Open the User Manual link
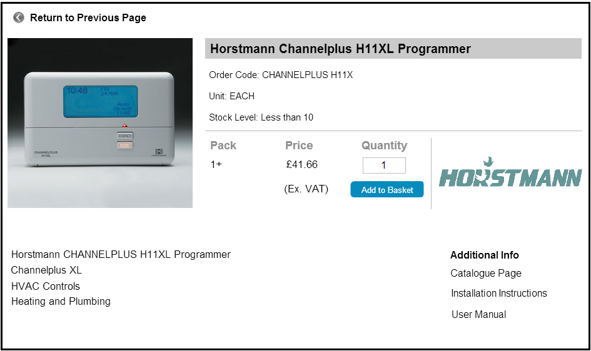 (478, 314)
